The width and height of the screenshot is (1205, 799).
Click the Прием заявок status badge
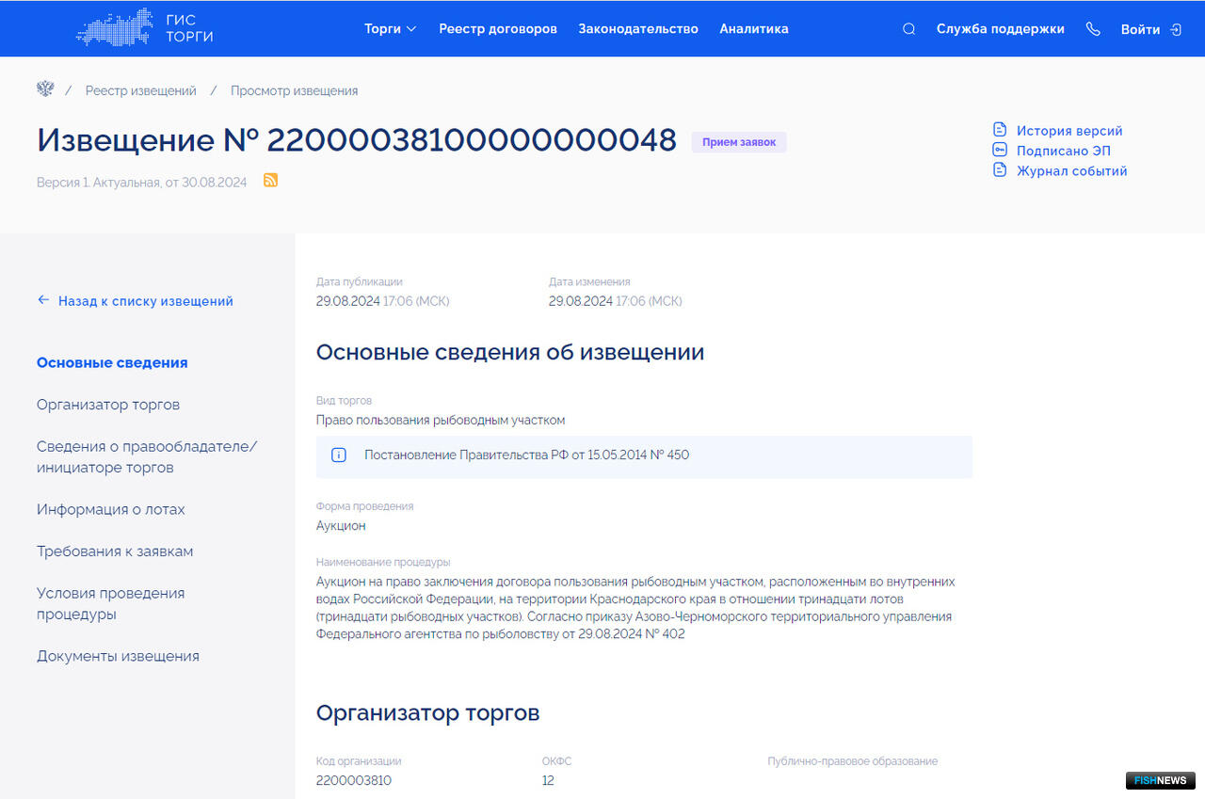click(x=739, y=142)
